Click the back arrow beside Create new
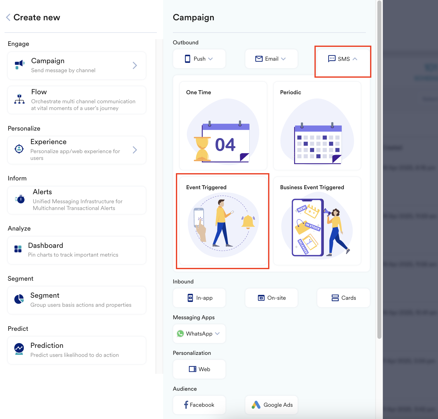 8,18
